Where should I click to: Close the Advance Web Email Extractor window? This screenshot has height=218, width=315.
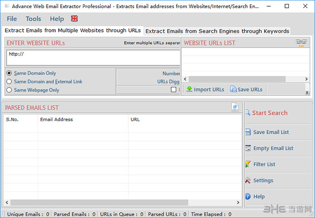tap(305, 6)
